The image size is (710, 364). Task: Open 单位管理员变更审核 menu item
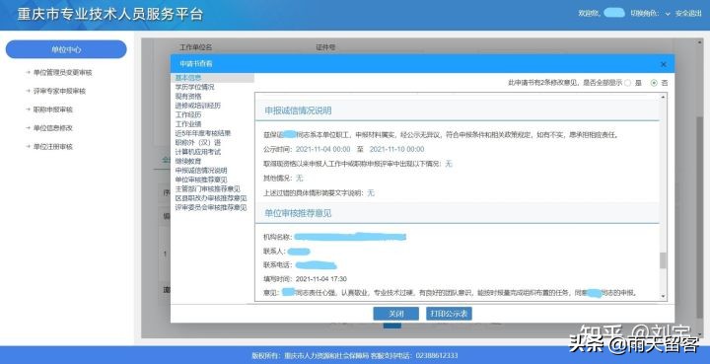(62, 72)
